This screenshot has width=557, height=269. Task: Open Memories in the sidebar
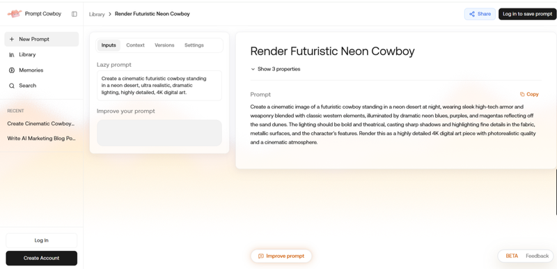42,70
